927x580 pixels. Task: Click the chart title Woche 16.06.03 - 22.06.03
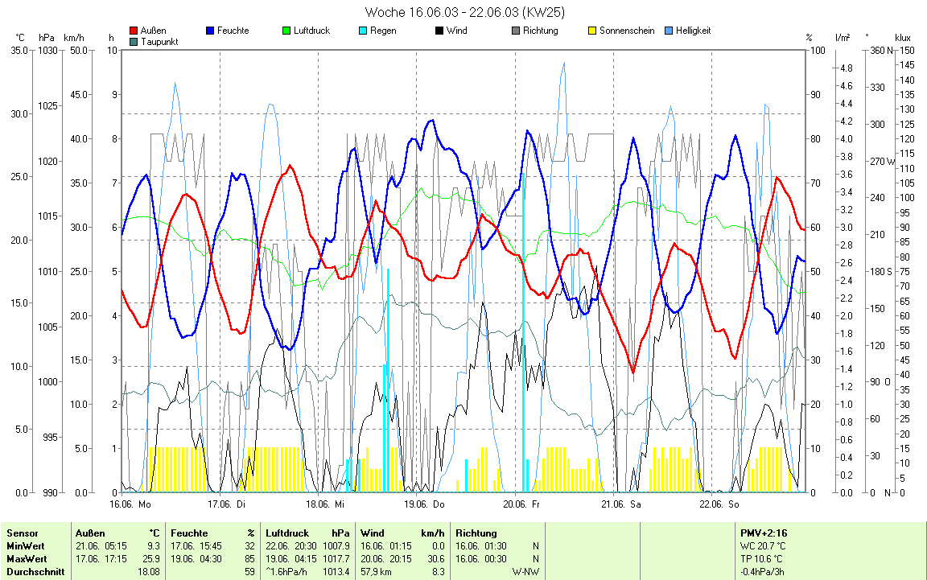(463, 12)
